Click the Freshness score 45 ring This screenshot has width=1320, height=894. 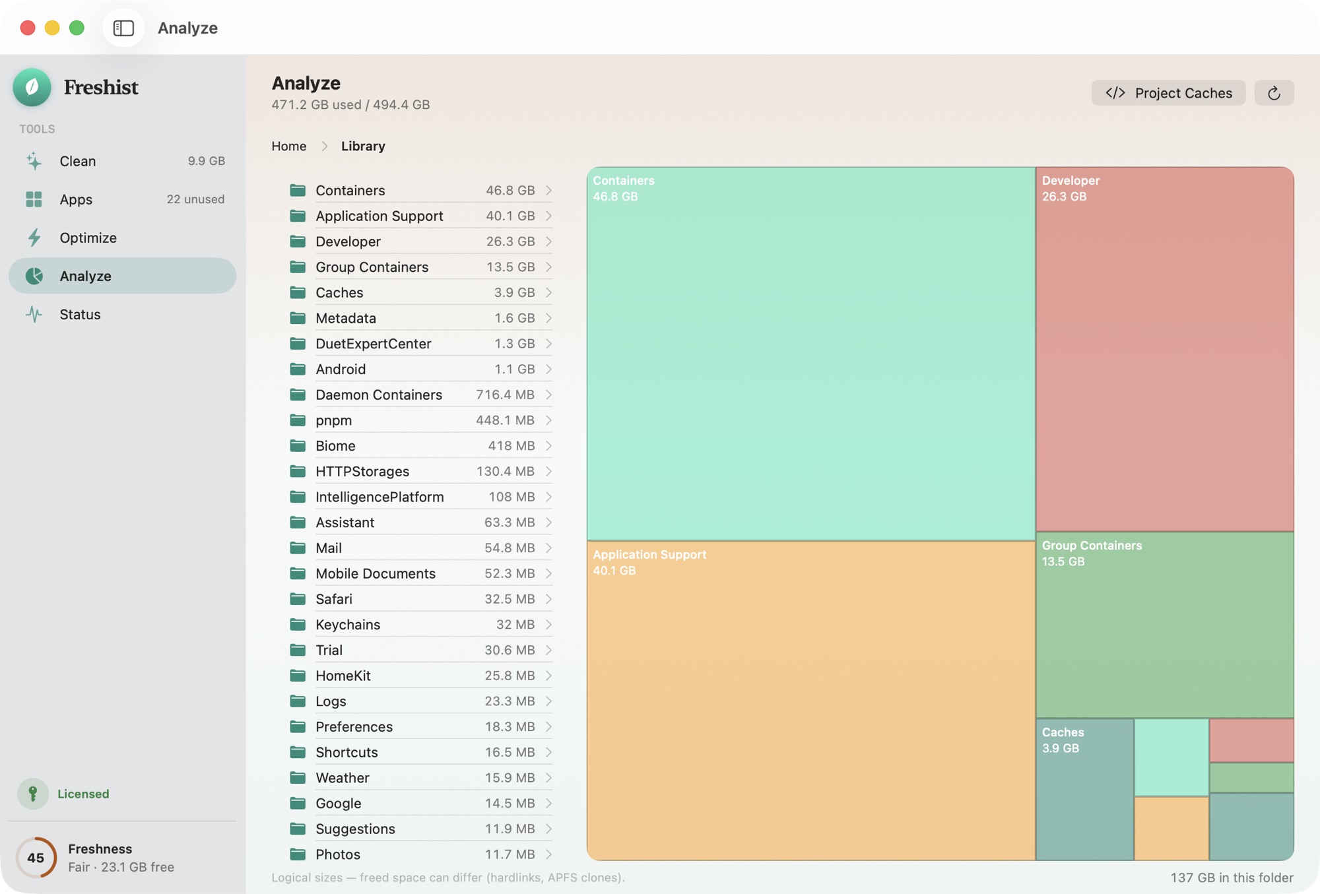click(36, 857)
